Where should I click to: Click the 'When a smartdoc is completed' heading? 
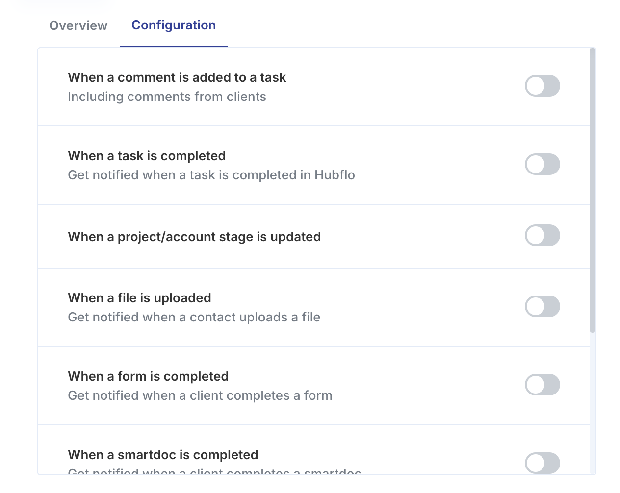click(x=163, y=455)
